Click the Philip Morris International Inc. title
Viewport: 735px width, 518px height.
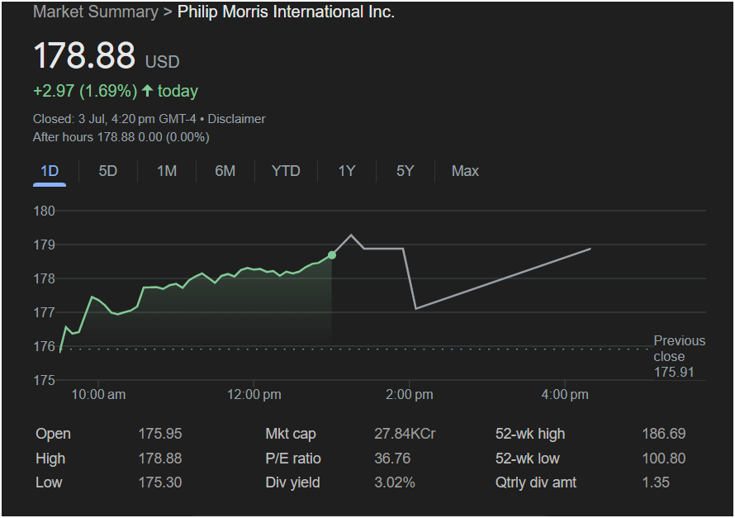pos(286,12)
